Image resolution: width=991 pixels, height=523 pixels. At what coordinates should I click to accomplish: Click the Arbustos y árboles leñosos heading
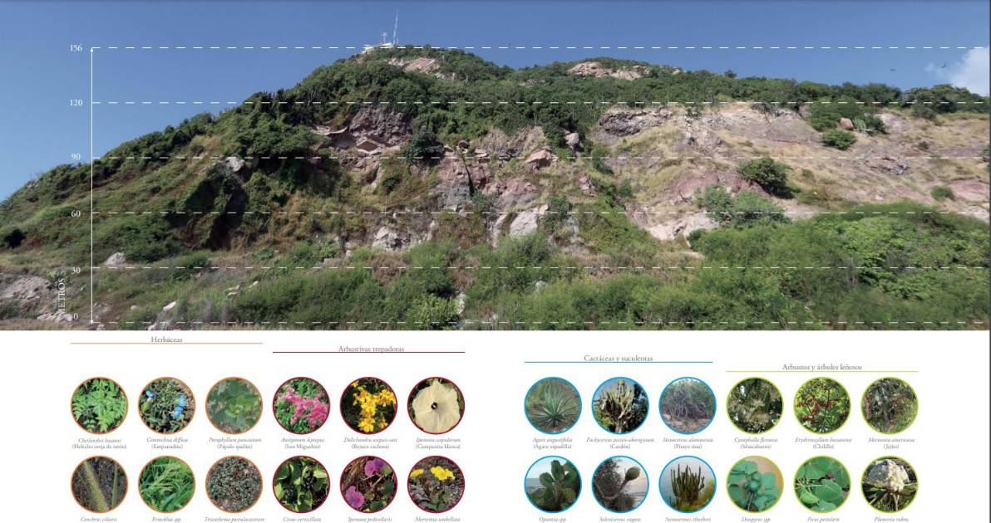[x=821, y=367]
